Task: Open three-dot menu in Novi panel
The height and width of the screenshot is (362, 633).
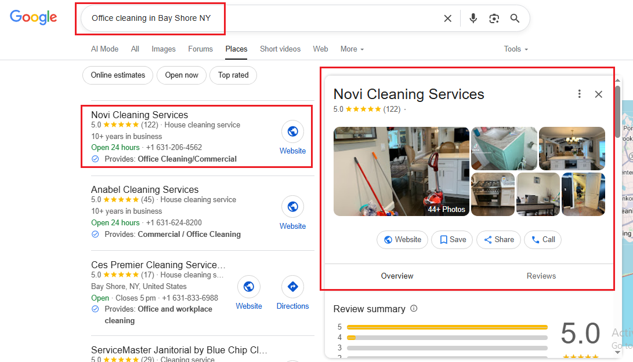Action: tap(579, 94)
